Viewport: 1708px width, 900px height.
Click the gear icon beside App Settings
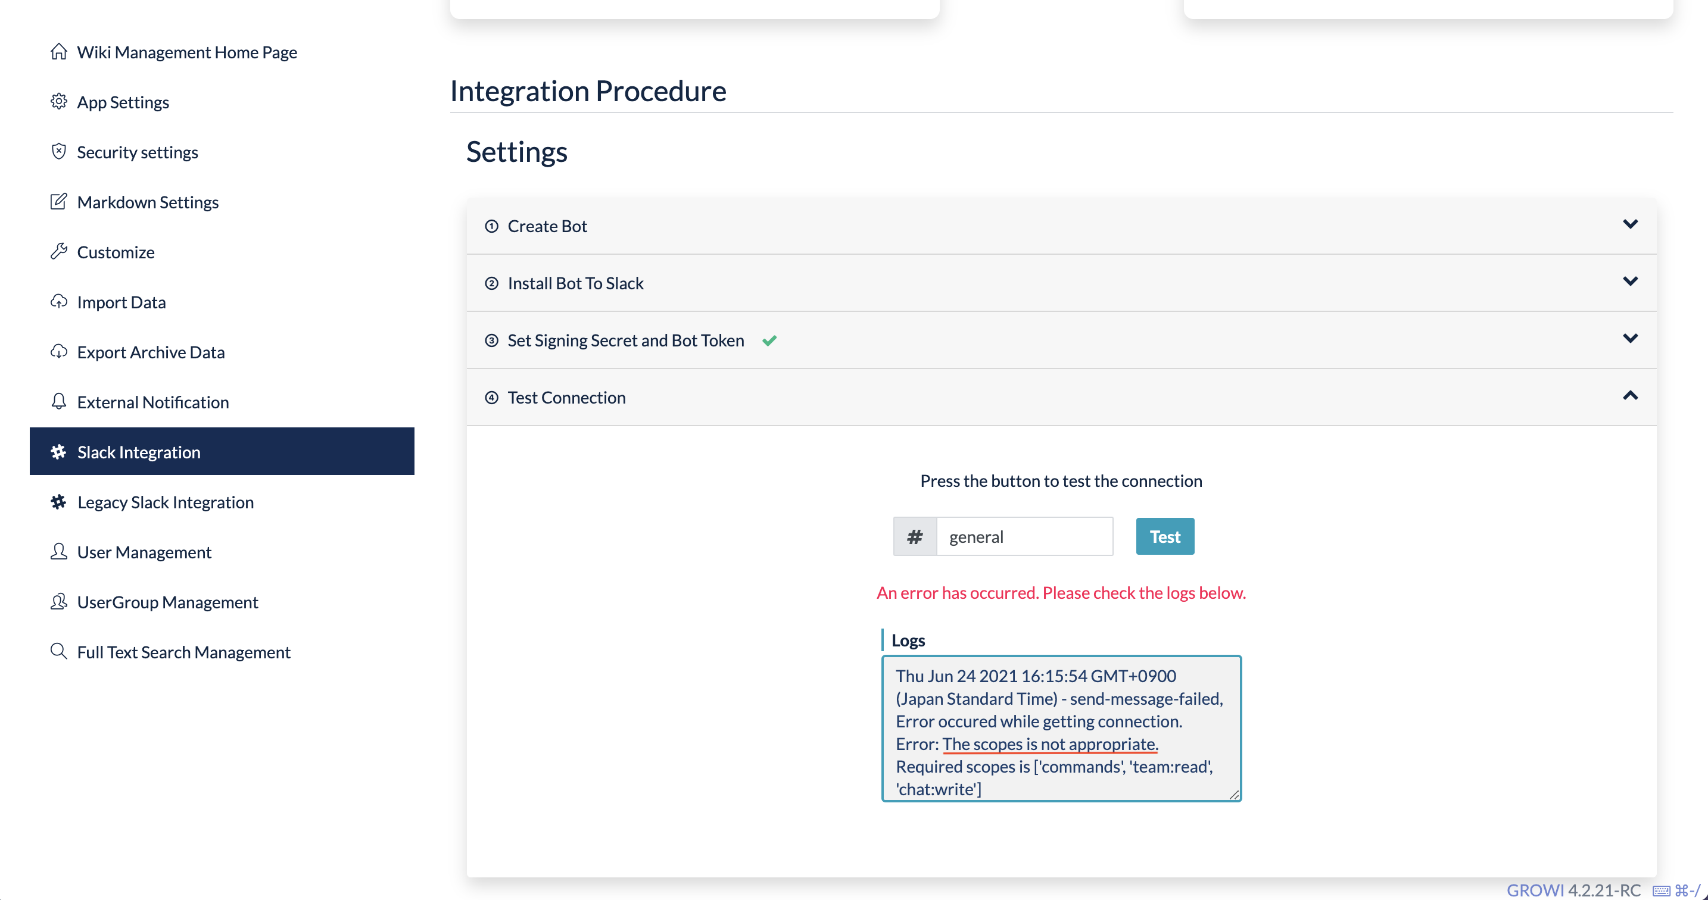tap(58, 101)
